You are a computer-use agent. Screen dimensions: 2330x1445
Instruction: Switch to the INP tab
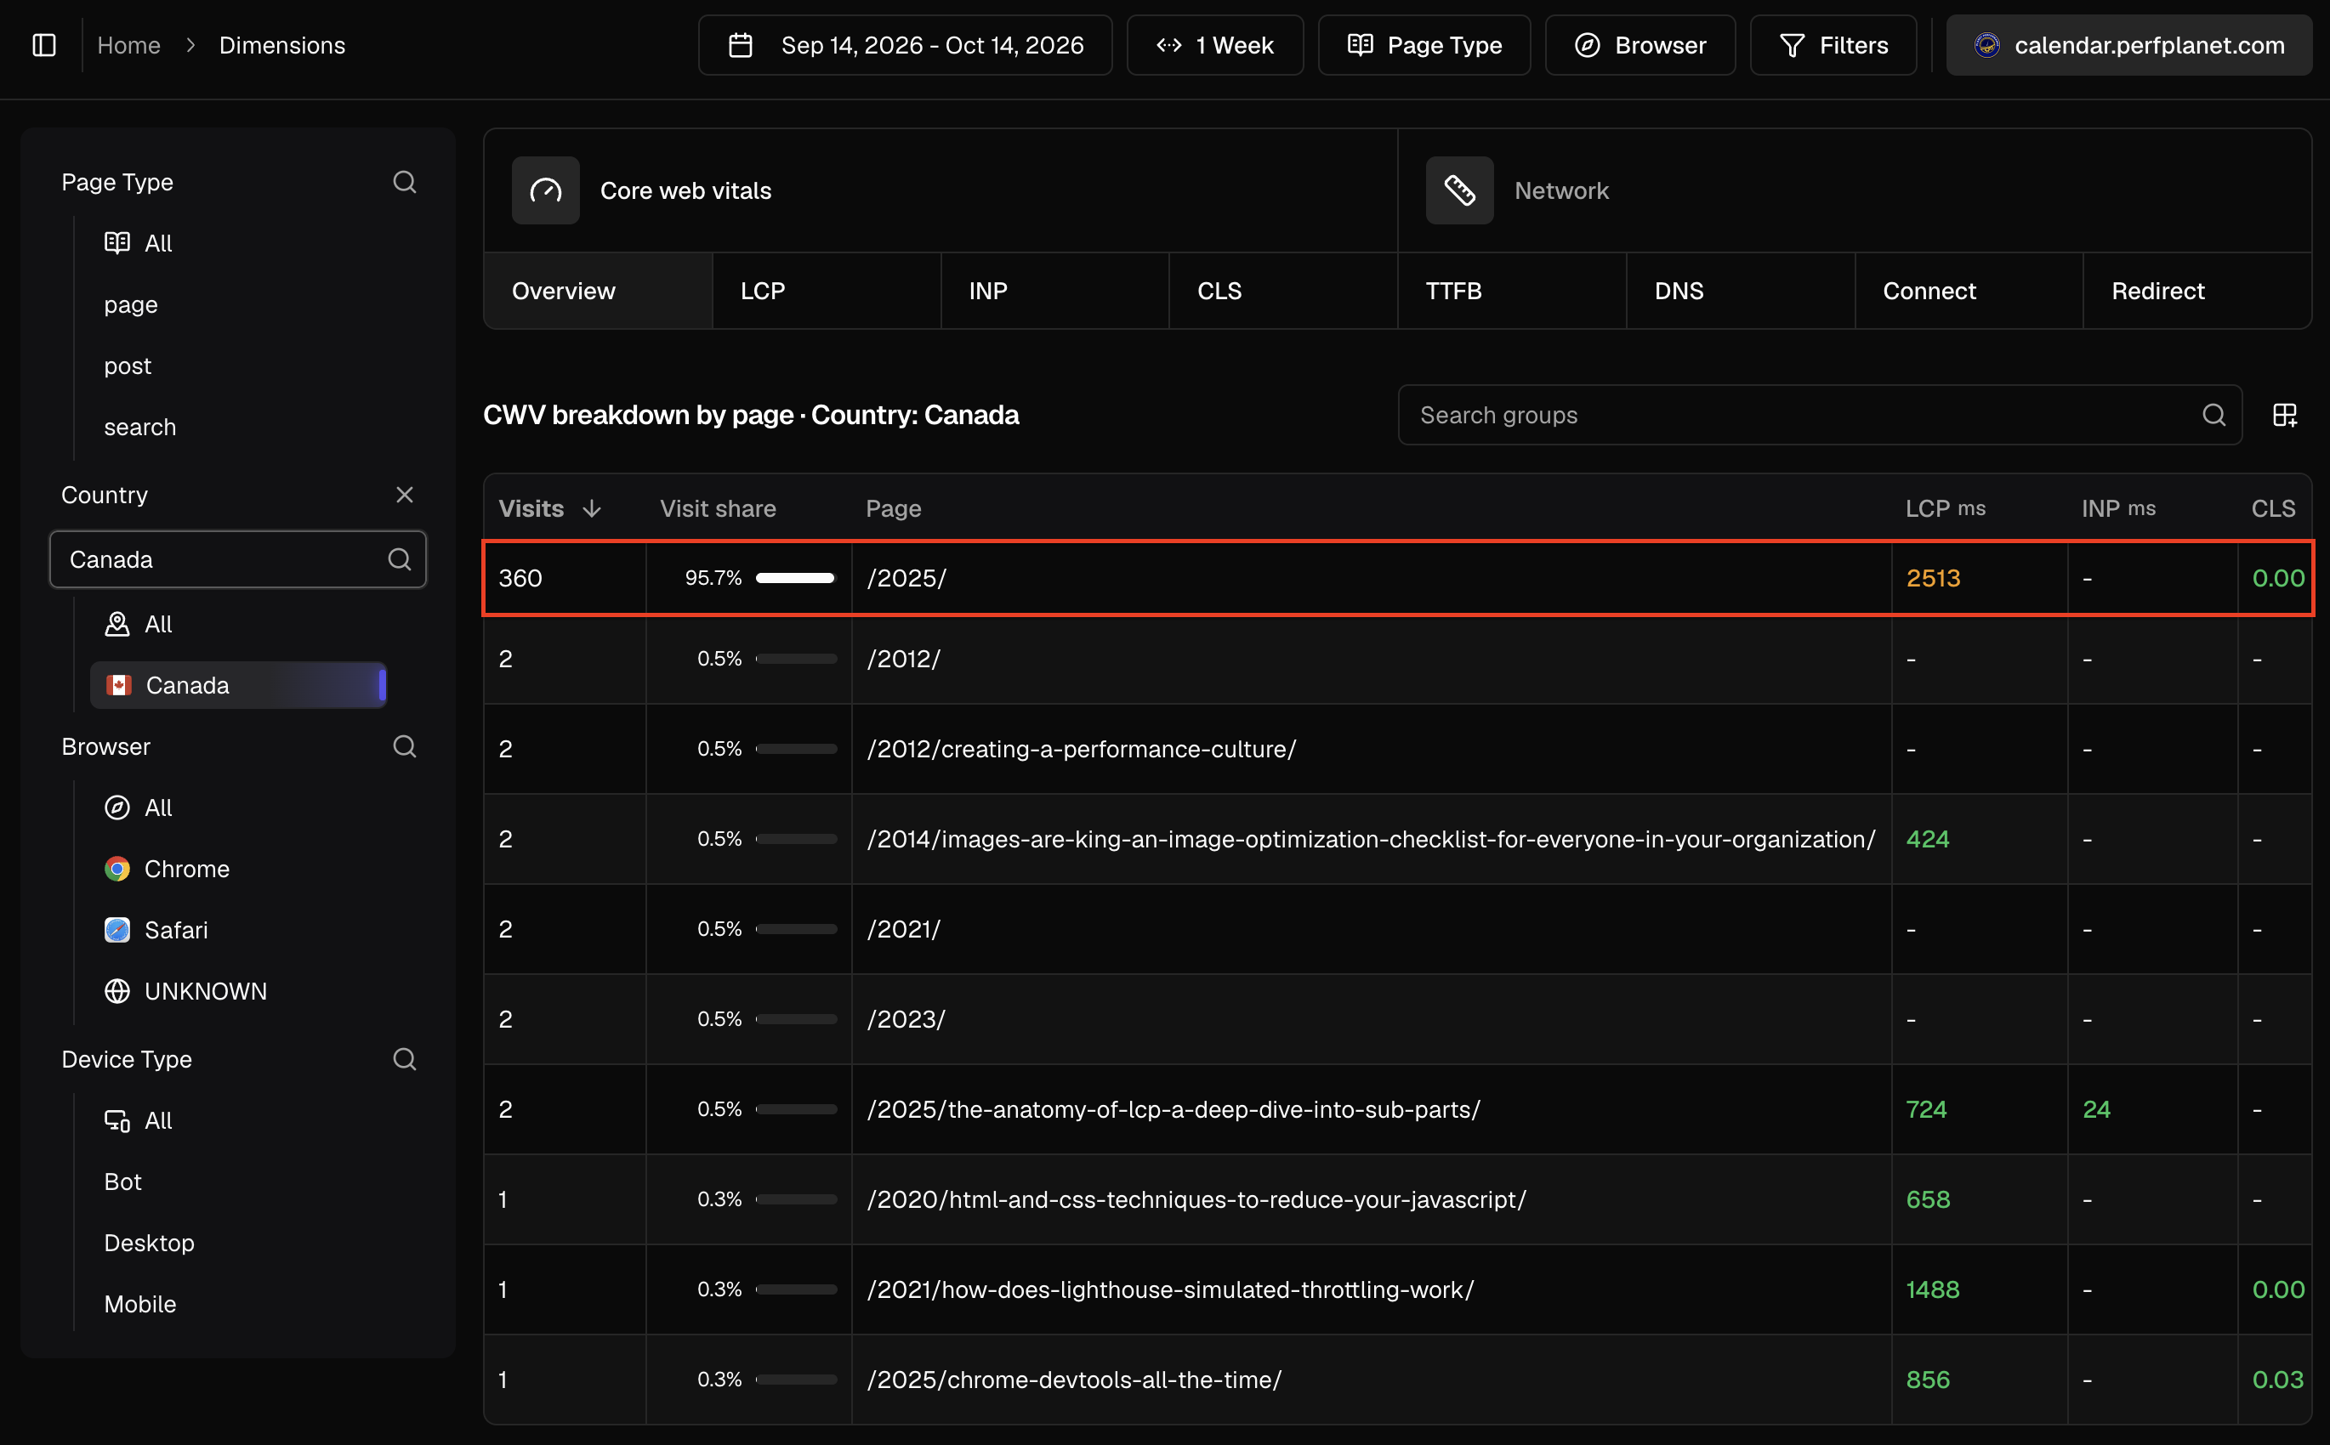click(x=1054, y=291)
